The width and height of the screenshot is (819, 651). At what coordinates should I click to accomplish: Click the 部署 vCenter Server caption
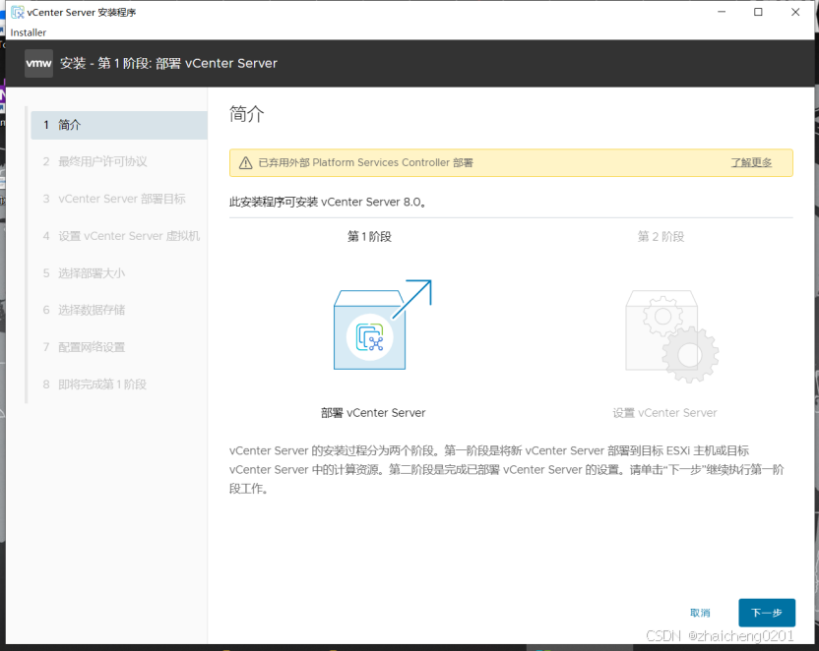coord(373,413)
